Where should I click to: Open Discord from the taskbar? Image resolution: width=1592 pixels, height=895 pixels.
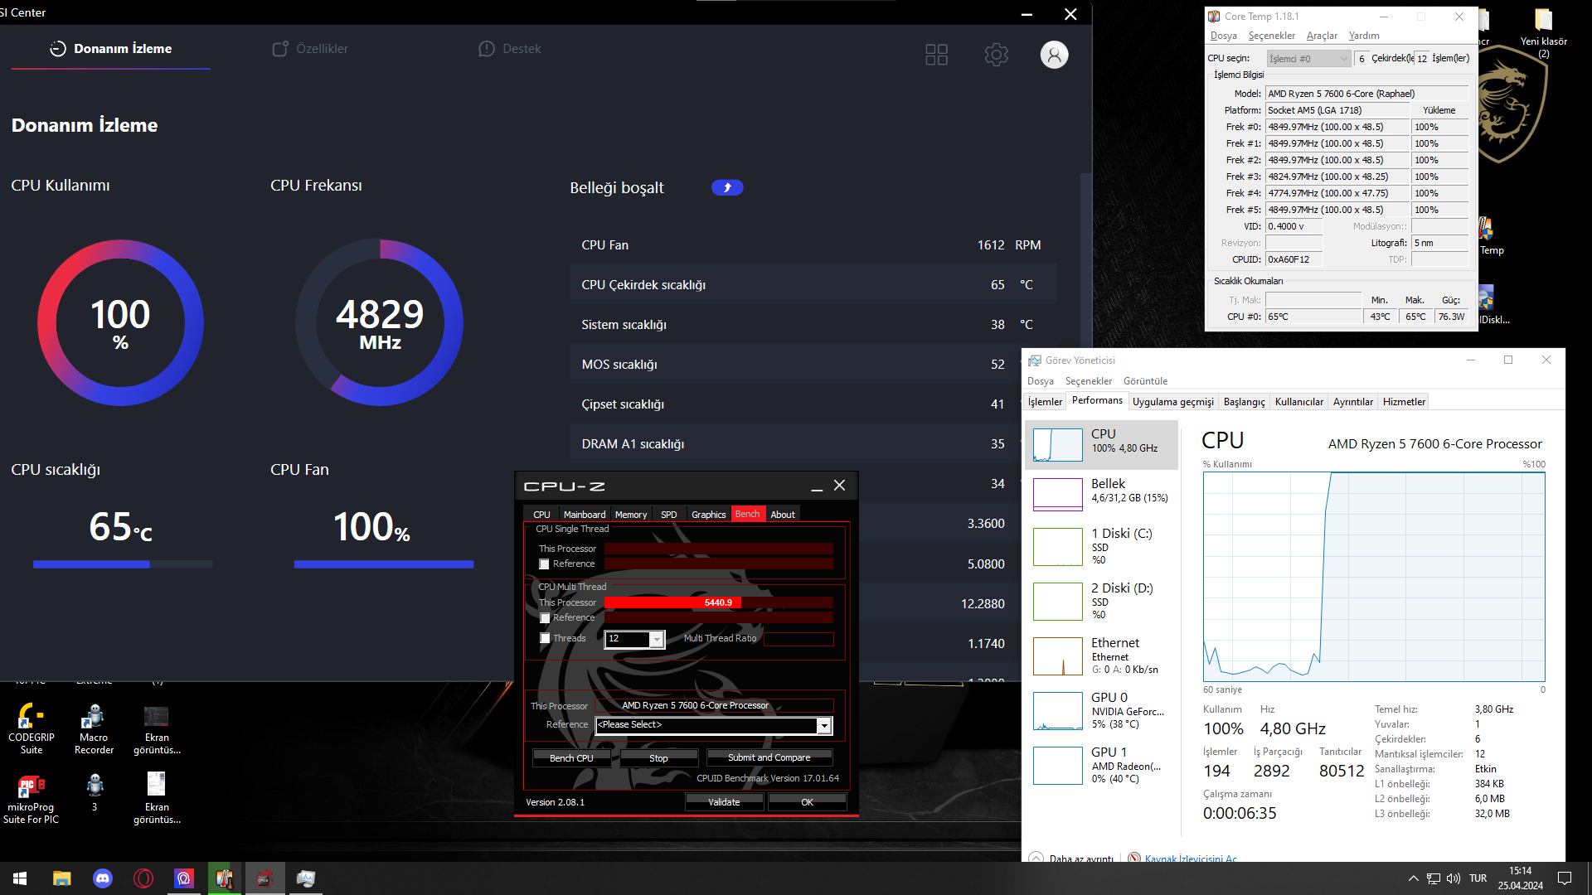pyautogui.click(x=103, y=878)
